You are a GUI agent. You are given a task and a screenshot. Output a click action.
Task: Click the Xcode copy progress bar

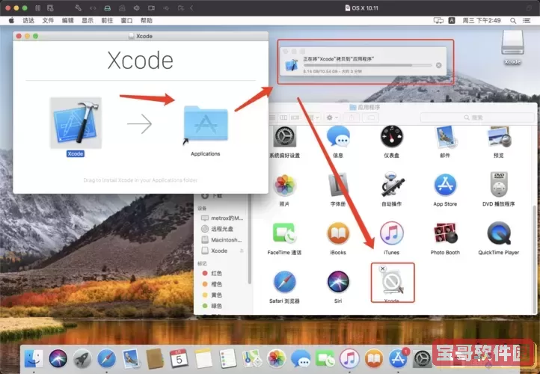coord(367,65)
